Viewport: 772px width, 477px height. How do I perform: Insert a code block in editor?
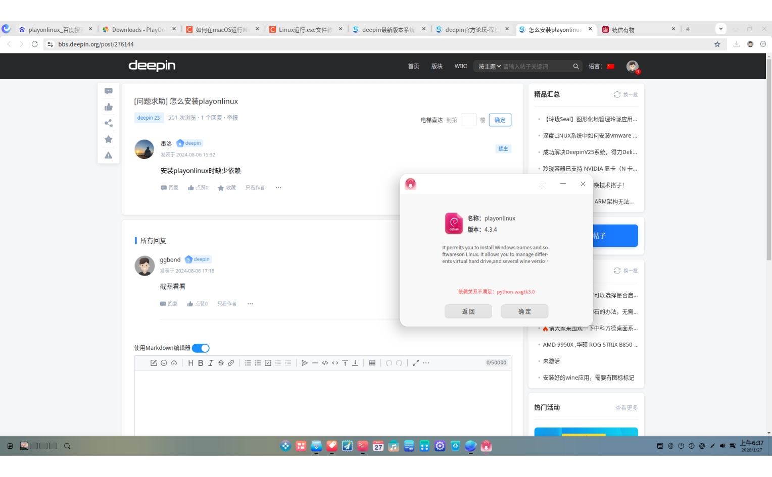(325, 363)
